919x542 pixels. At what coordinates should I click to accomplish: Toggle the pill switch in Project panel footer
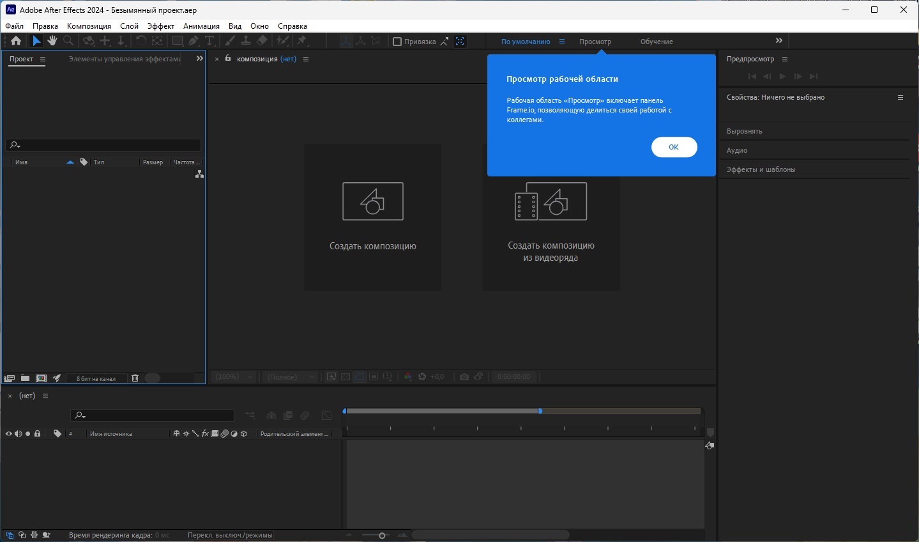pyautogui.click(x=153, y=378)
